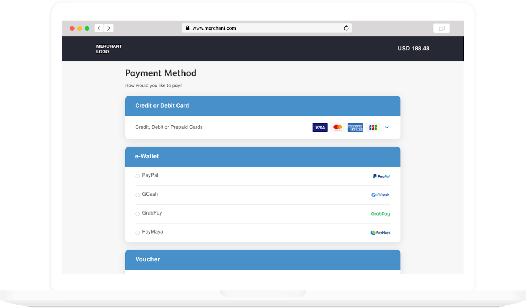Choose the GCash radio option

[x=137, y=195]
